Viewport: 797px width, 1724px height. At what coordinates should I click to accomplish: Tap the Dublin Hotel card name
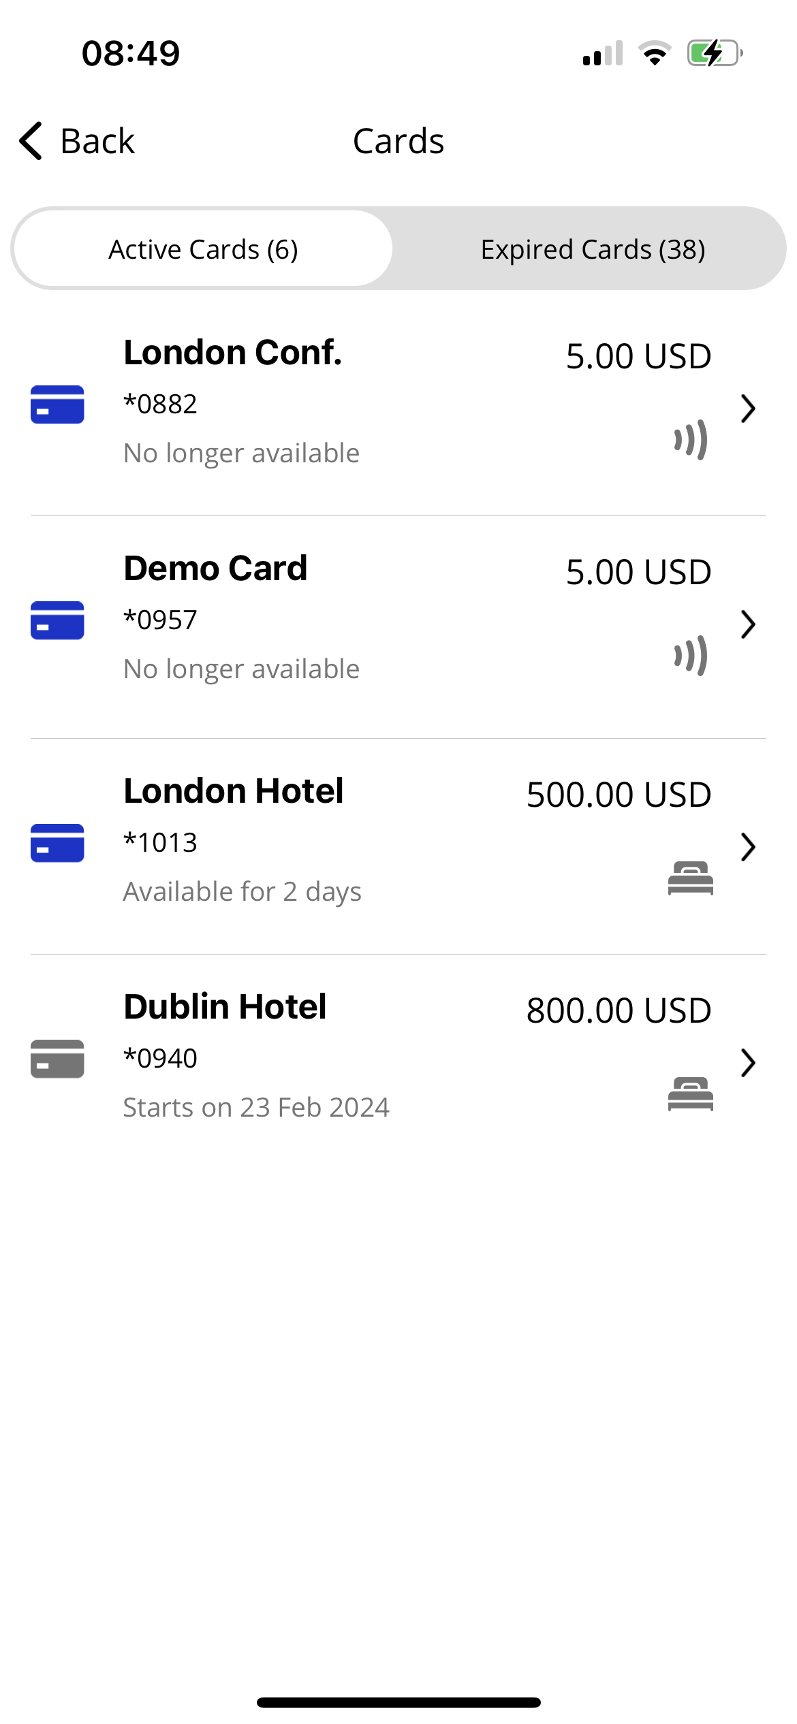click(x=225, y=1006)
